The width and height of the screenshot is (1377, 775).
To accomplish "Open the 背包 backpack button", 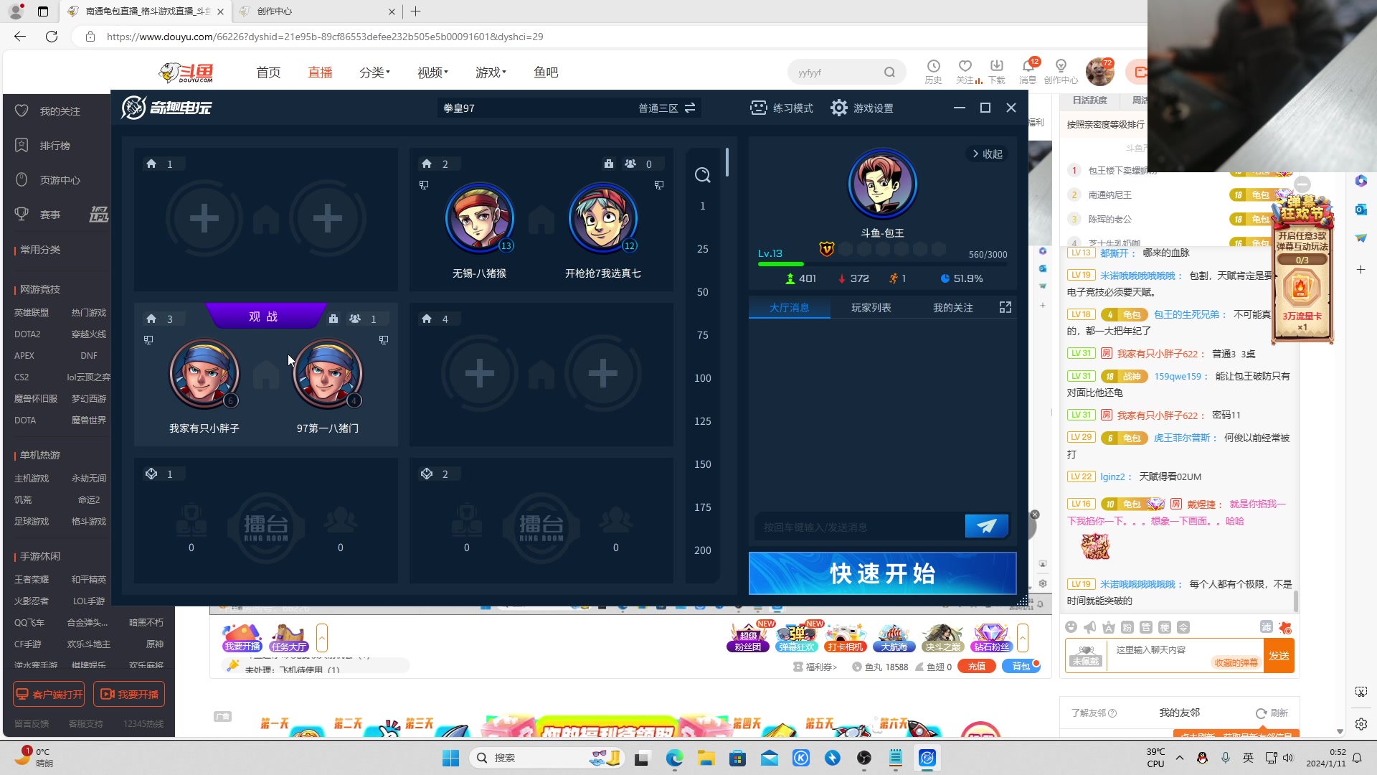I will [x=1021, y=667].
